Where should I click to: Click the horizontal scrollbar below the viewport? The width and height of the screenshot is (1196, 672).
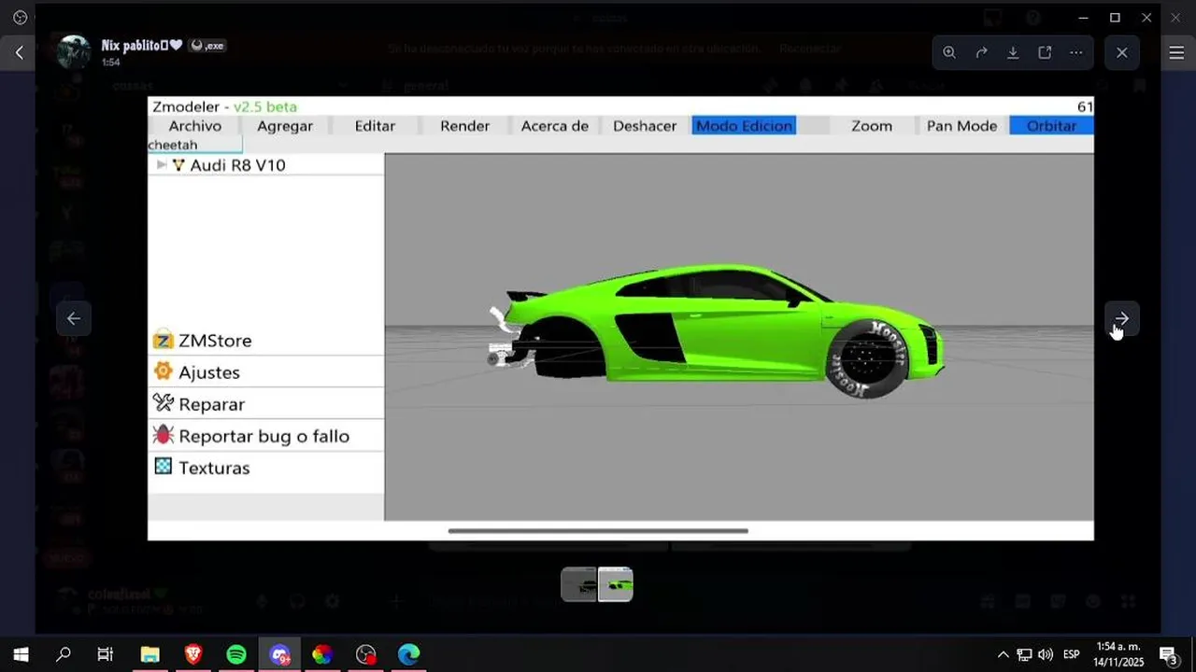point(598,531)
